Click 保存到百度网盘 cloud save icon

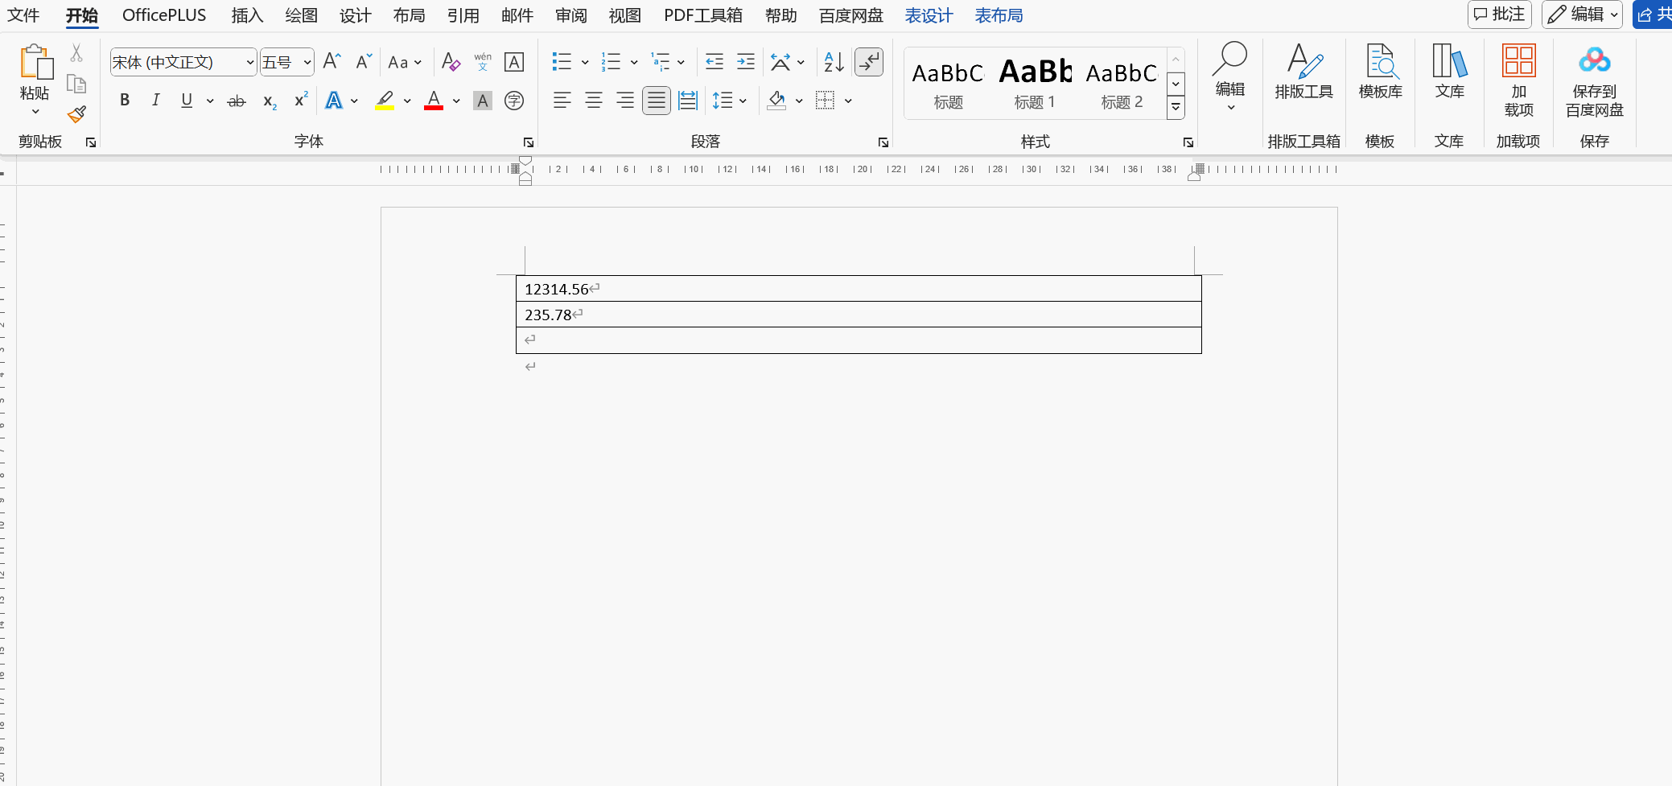click(x=1594, y=79)
